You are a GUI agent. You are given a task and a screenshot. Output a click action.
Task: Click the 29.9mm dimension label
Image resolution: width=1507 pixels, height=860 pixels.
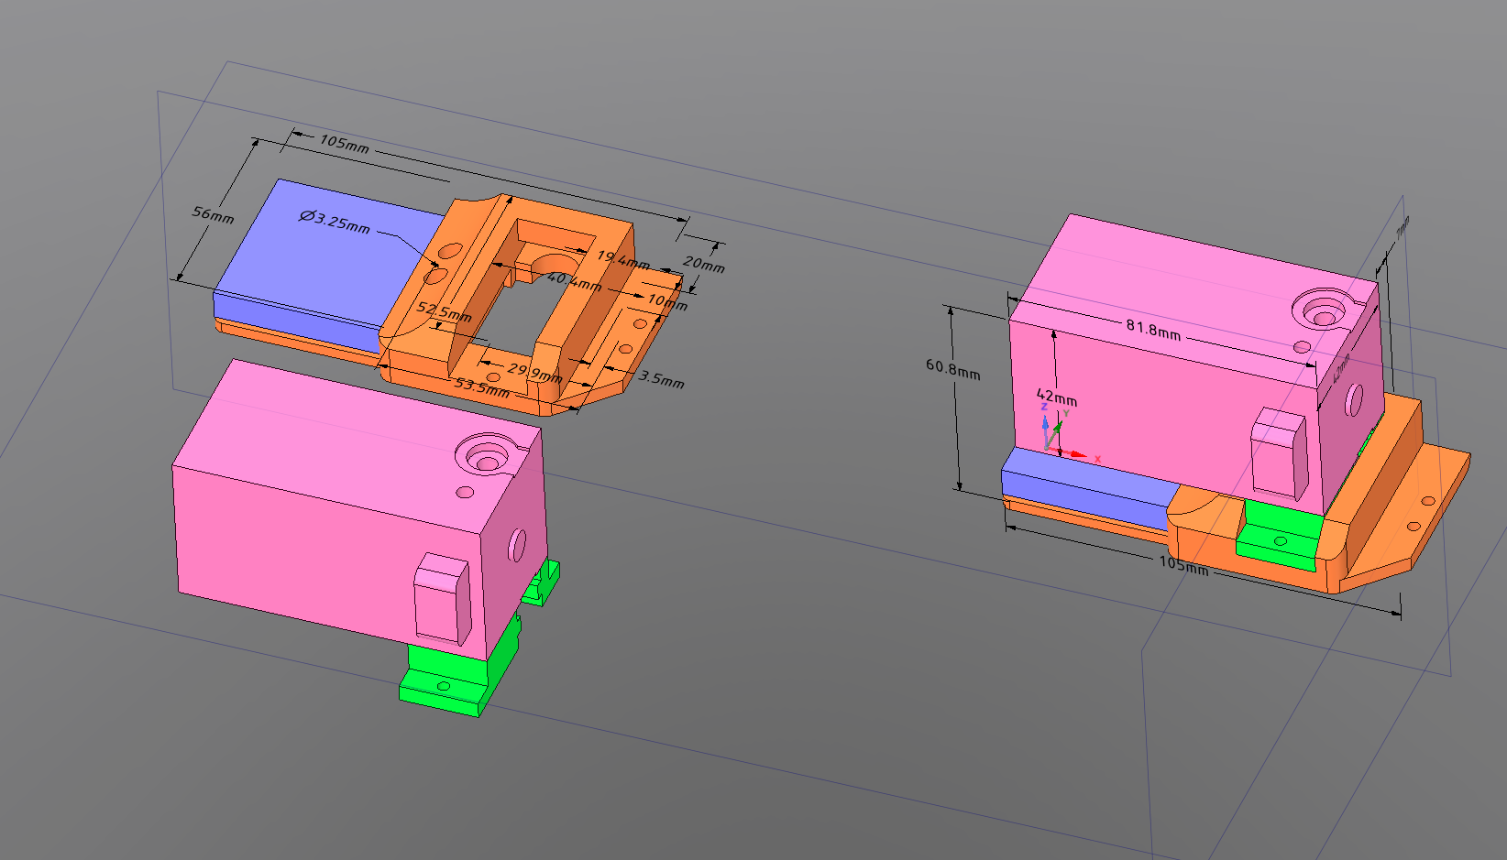pos(535,373)
